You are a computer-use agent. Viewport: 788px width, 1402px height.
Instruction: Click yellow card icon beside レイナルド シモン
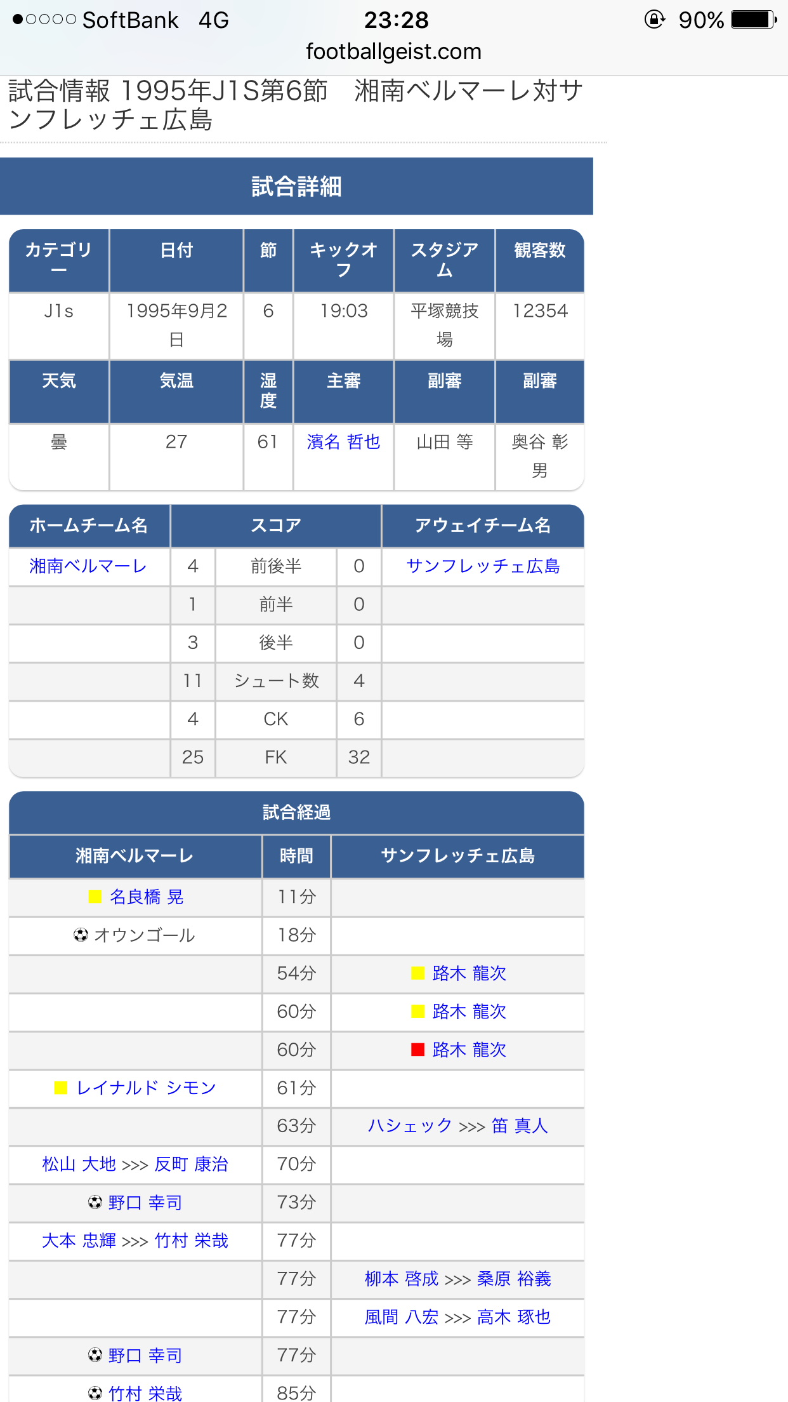61,1088
